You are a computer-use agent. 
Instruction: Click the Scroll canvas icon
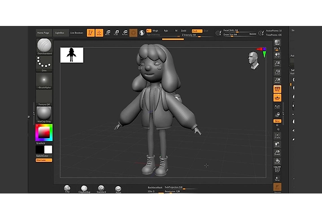[277, 55]
